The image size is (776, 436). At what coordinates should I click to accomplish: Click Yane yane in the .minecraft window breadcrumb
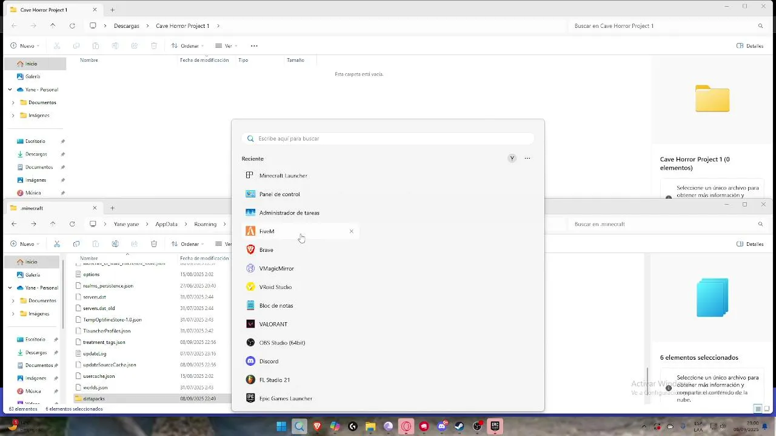point(127,224)
